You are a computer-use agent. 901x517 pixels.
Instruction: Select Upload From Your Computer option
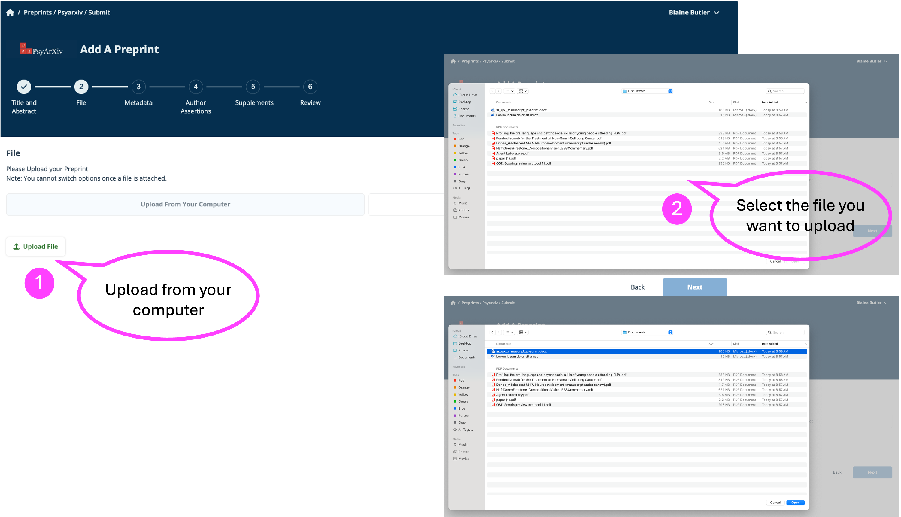[185, 204]
